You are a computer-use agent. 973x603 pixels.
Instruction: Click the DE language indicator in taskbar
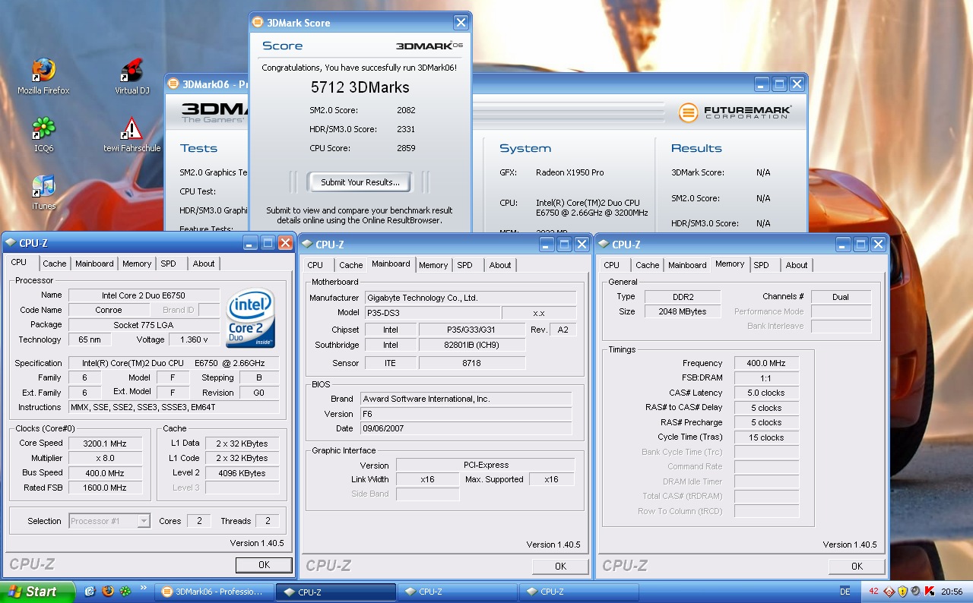pos(845,592)
